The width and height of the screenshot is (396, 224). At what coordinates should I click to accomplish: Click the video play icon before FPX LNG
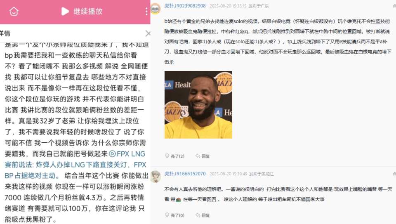[x=112, y=154]
